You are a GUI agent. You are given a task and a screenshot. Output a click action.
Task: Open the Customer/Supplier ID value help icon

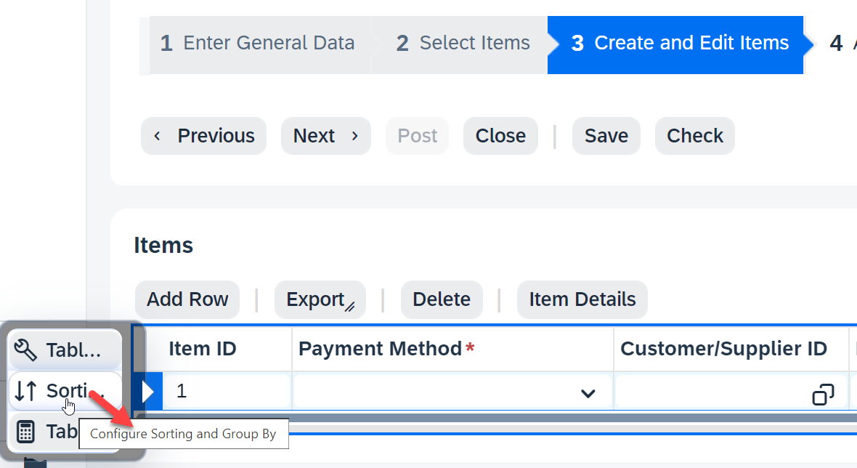(x=823, y=394)
